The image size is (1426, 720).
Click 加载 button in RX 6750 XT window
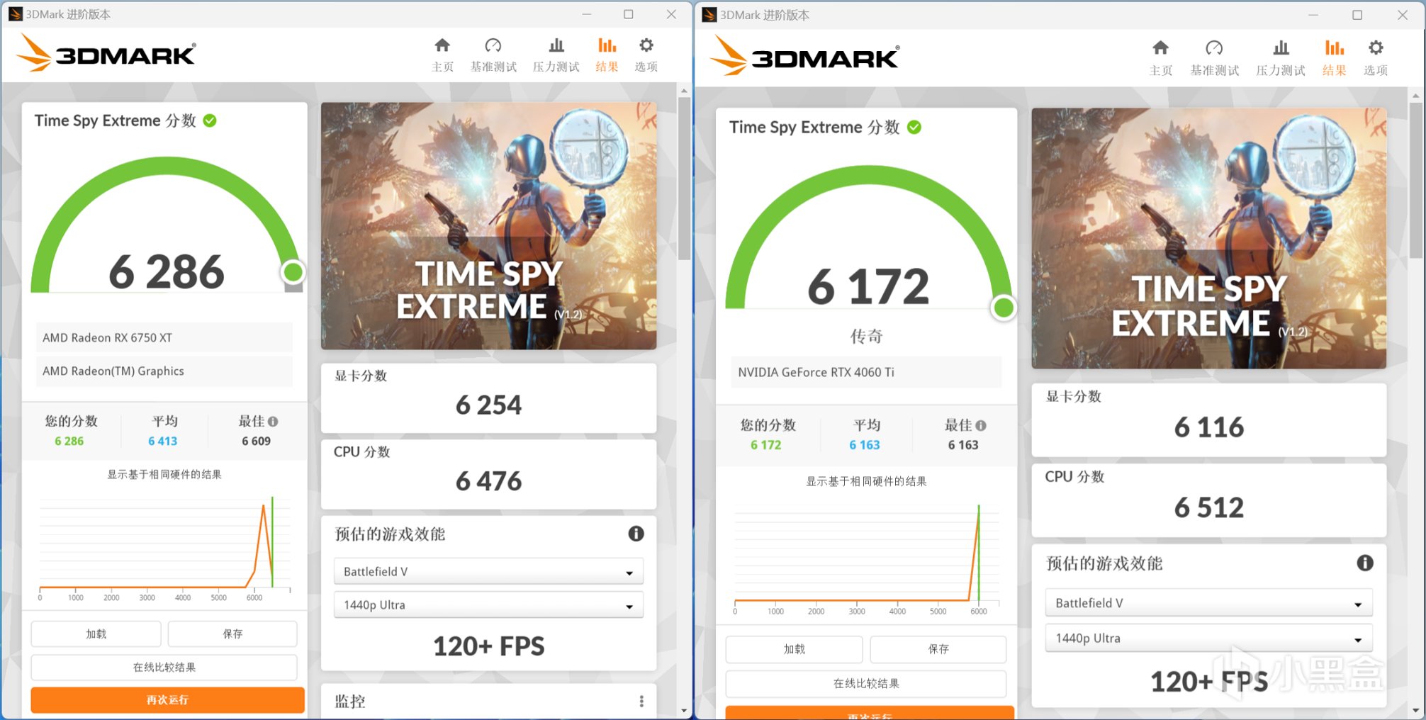[96, 634]
